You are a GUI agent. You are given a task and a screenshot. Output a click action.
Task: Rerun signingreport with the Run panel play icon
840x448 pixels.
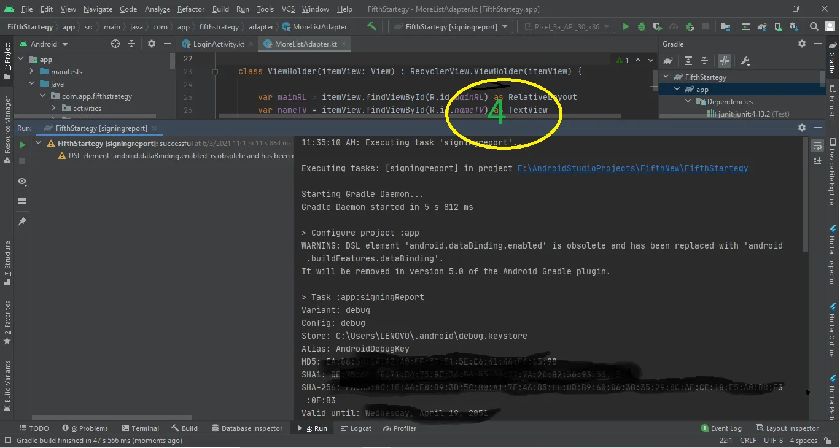click(x=22, y=145)
